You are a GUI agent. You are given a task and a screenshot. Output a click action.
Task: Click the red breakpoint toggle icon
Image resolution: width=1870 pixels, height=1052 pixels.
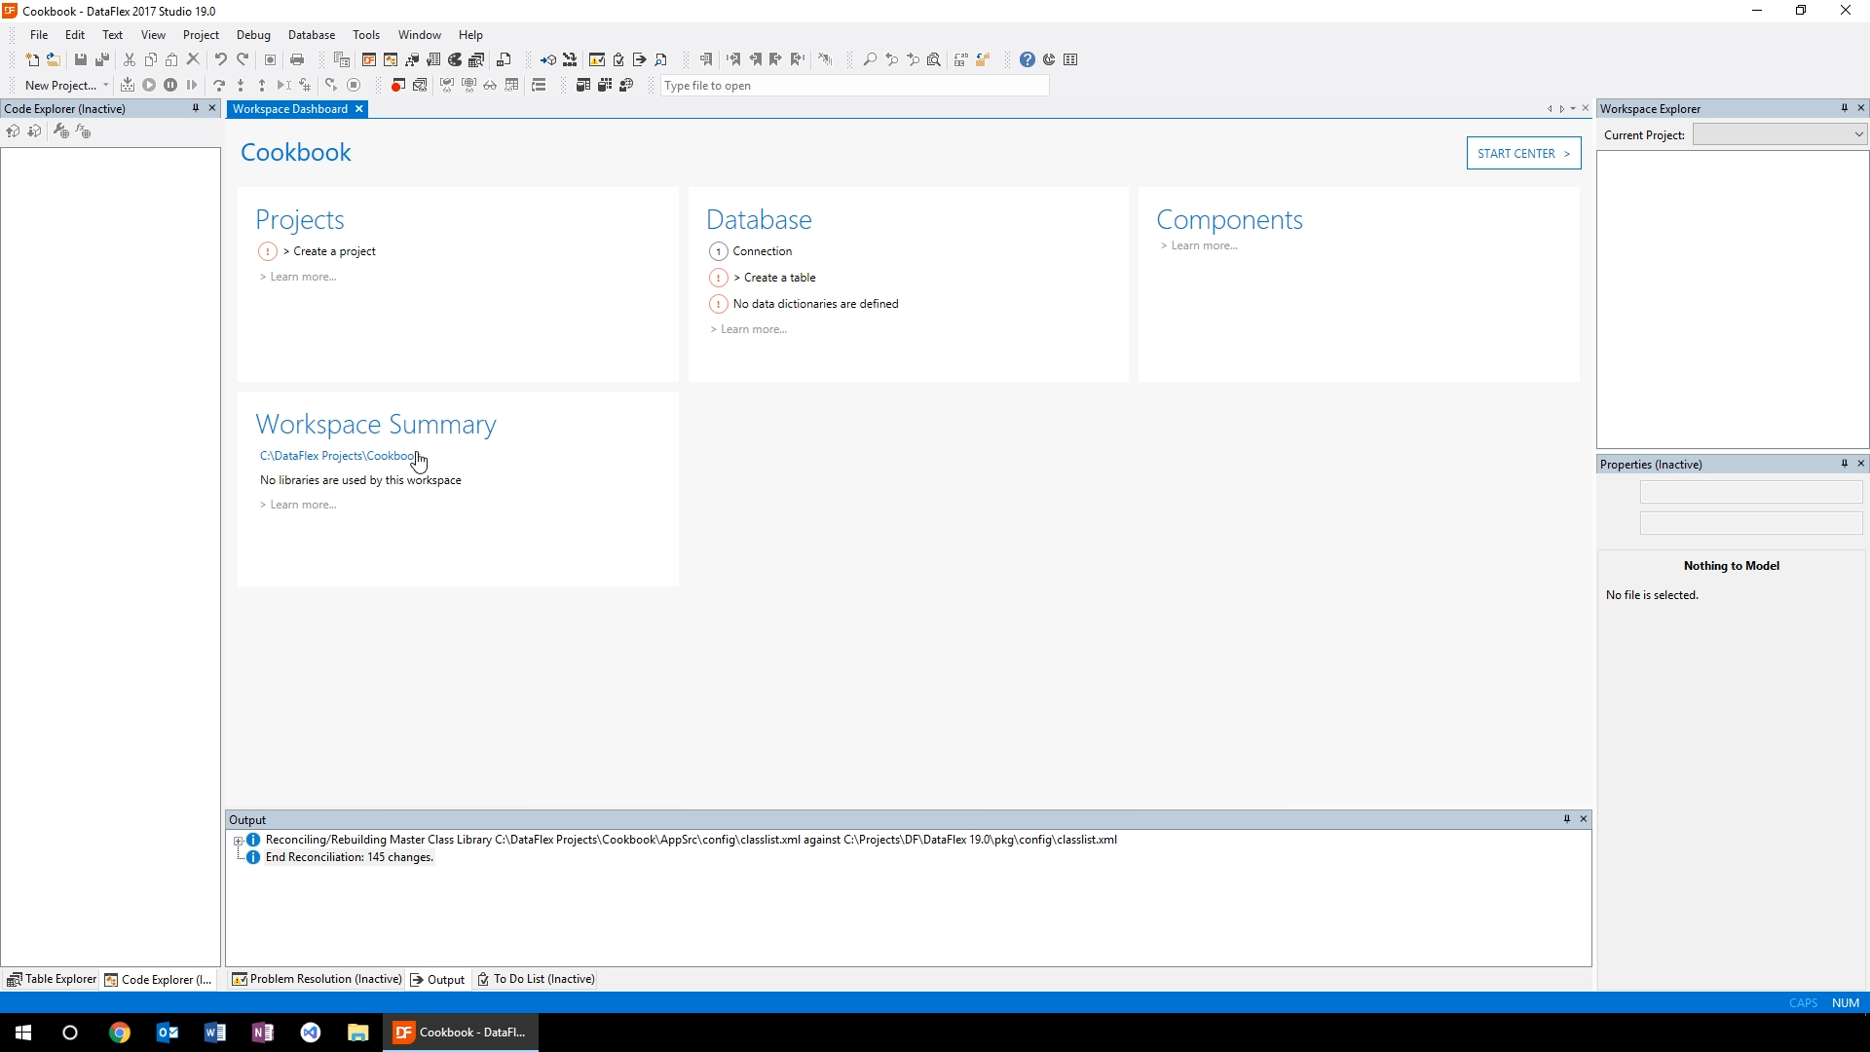[x=397, y=85]
